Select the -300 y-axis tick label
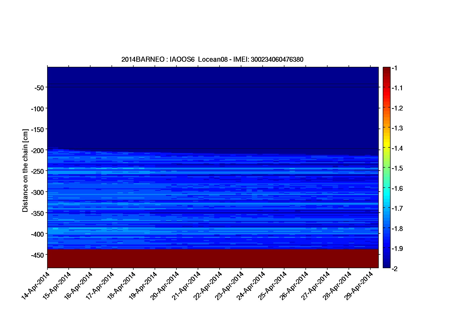Screen dimensions: 473x335 37,192
